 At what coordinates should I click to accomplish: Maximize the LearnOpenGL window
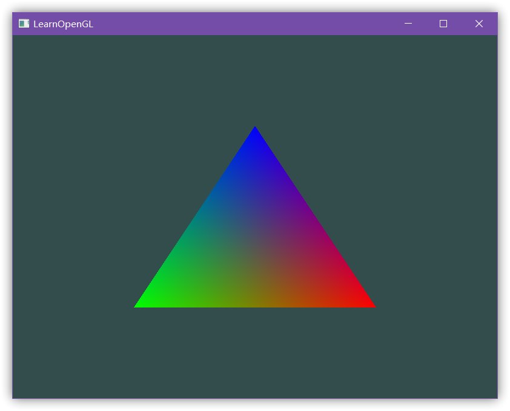click(x=443, y=24)
